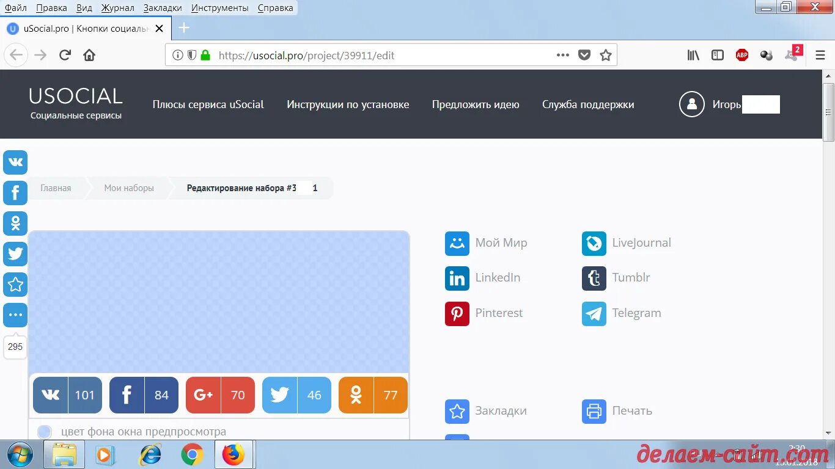Open Adblock Plus extension icon
The image size is (835, 469).
pos(742,55)
